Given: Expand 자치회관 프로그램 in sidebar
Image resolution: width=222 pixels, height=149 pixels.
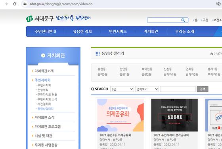Looking at the screenshot, I should point(48,127).
